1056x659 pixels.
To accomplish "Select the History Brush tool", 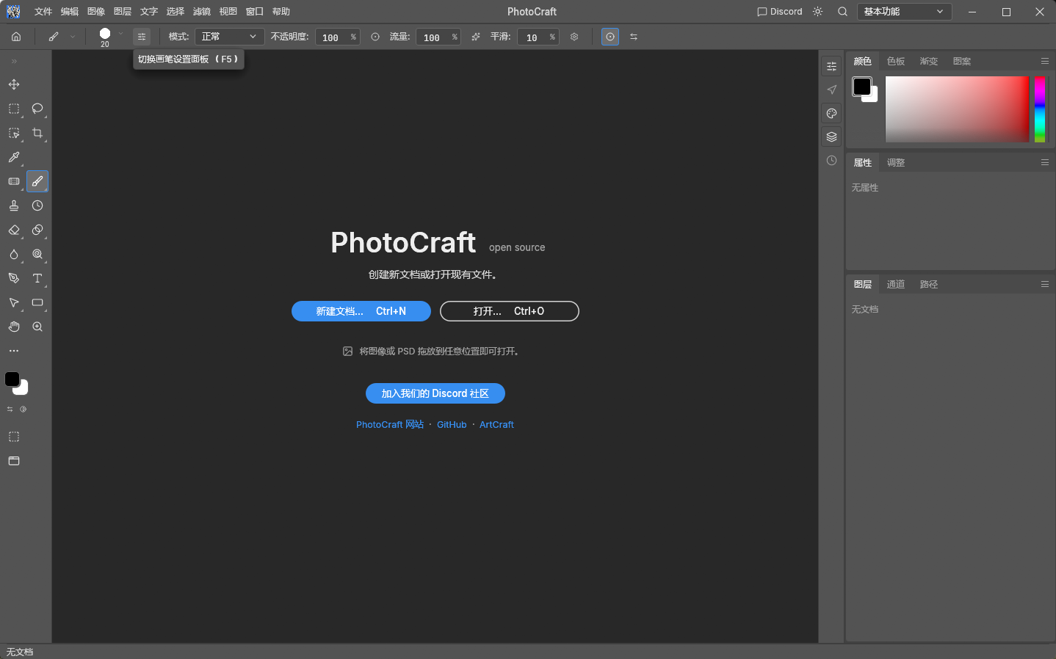I will click(x=37, y=205).
